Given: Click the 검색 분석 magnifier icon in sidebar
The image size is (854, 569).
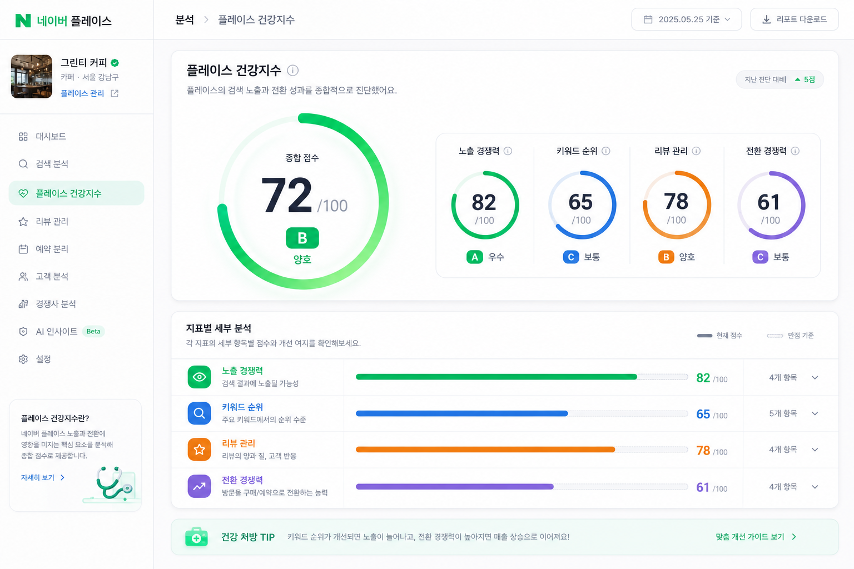Looking at the screenshot, I should [x=23, y=164].
